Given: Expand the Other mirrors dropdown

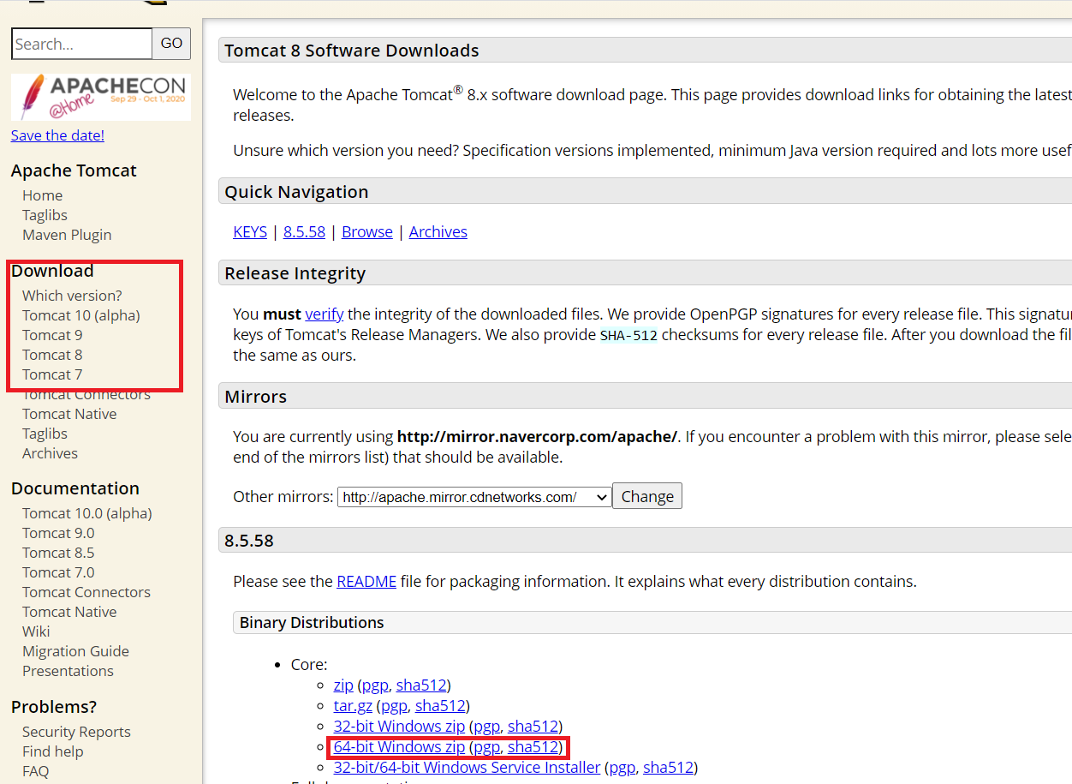Looking at the screenshot, I should click(x=474, y=497).
